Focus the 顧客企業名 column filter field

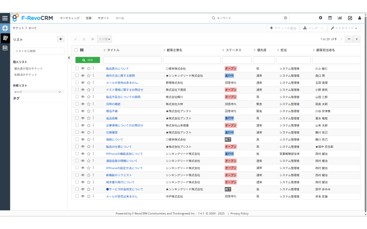pos(192,60)
